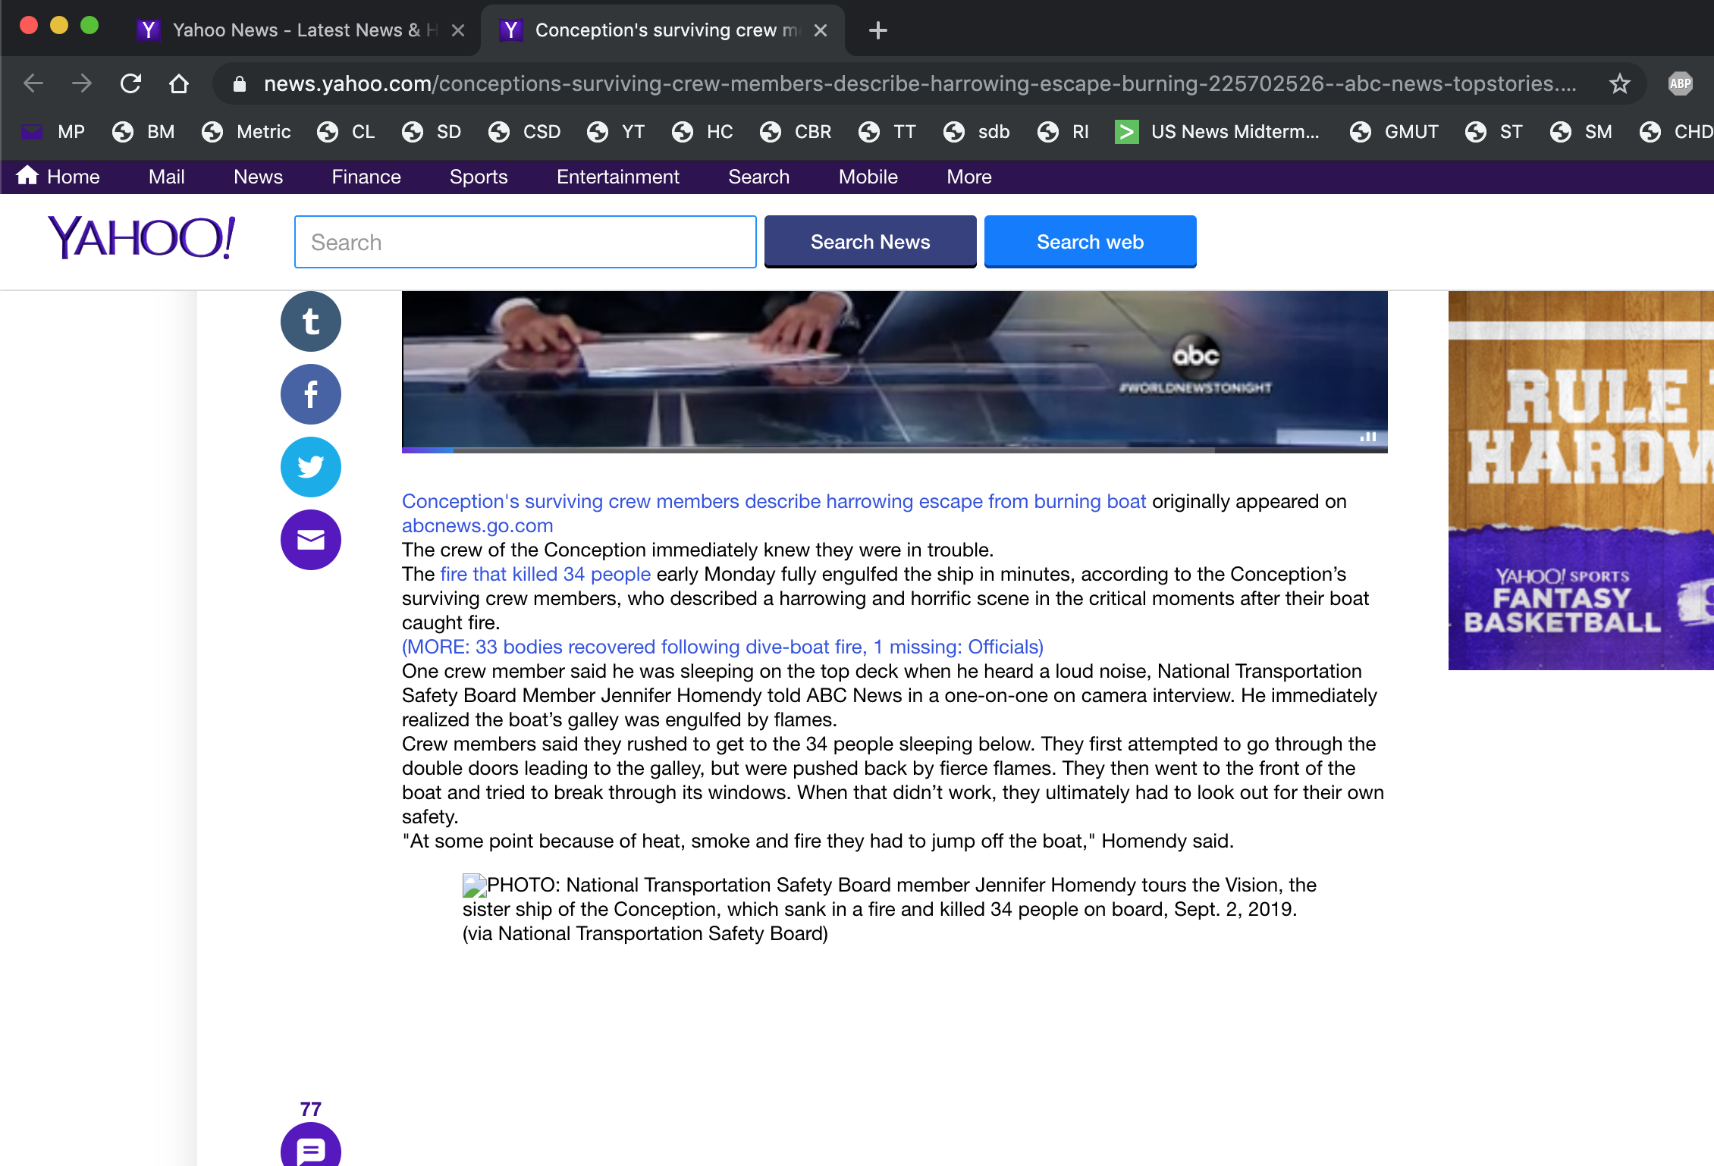Viewport: 1714px width, 1166px height.
Task: Click the 77 comments count
Action: (x=311, y=1109)
